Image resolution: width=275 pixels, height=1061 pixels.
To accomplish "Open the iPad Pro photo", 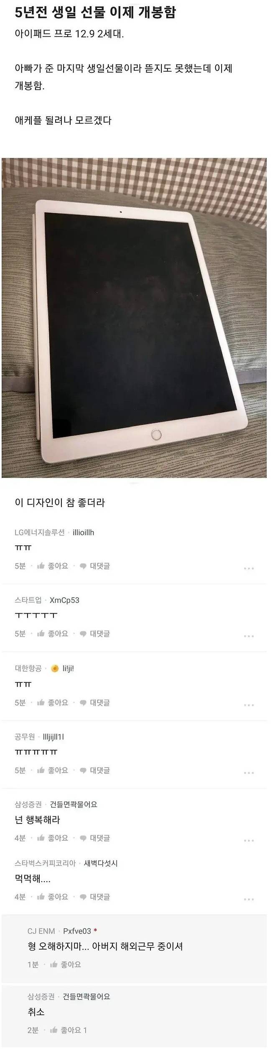I will (x=134, y=318).
